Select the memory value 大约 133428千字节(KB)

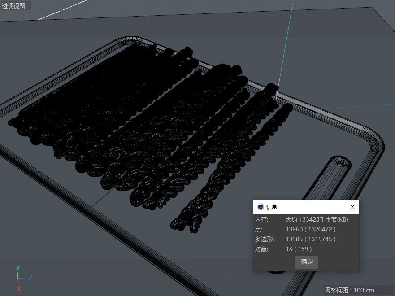click(x=317, y=219)
